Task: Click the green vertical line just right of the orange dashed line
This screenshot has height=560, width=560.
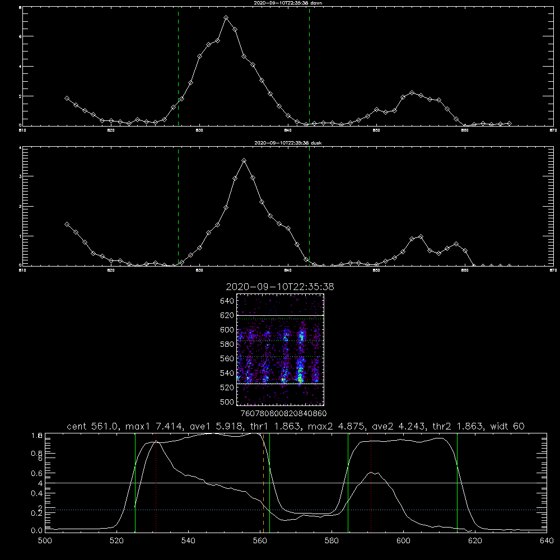Action: [269, 483]
